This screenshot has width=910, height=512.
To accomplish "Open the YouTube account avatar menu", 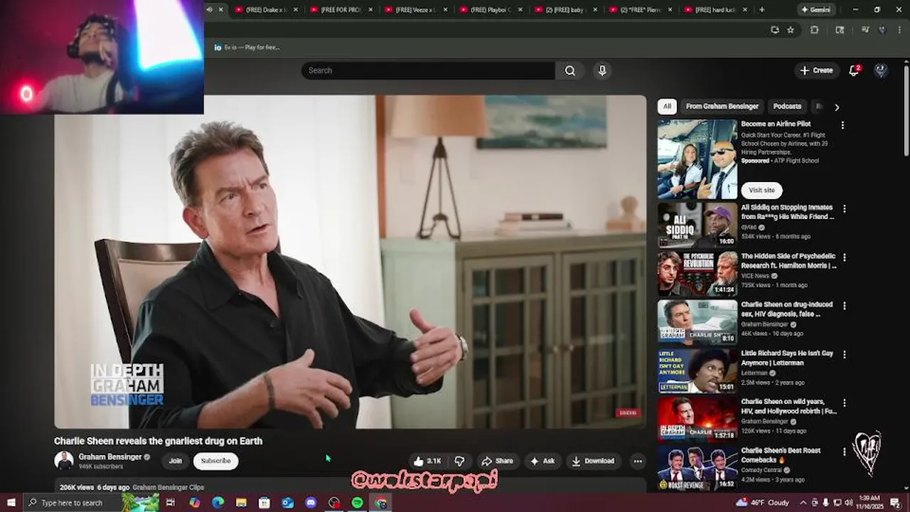I will [880, 70].
